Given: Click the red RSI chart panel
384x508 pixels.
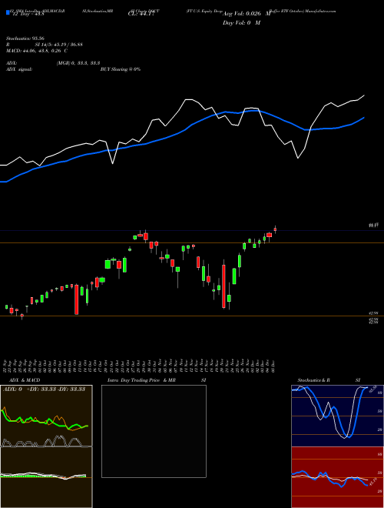Looking at the screenshot, I should 337,477.
